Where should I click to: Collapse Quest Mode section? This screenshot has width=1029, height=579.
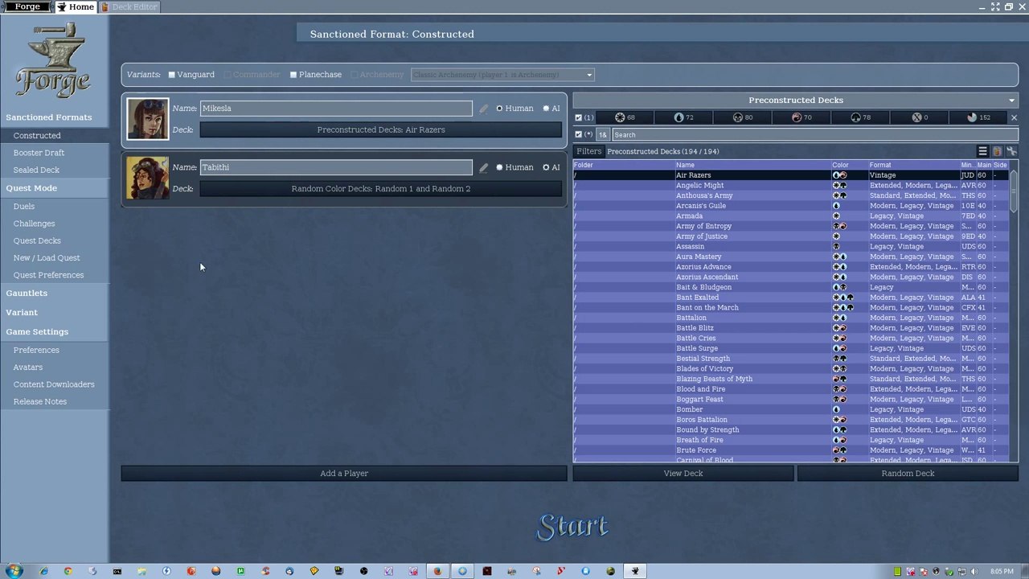coord(31,188)
